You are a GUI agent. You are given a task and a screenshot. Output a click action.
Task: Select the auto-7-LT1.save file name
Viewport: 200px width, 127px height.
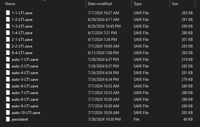click(25, 92)
